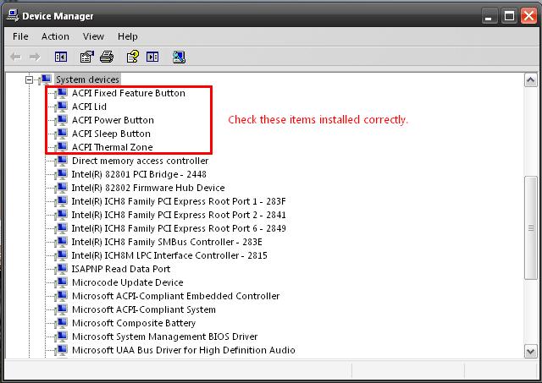Click icon beside Direct memory access controller
Viewport: 542px width, 383px height.
[x=62, y=161]
